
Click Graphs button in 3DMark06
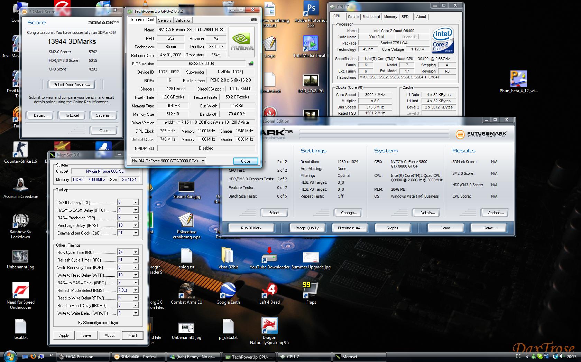394,228
